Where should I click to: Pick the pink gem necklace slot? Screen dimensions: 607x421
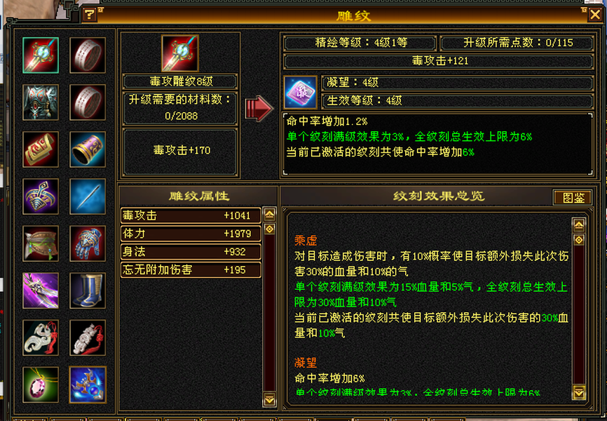[x=41, y=385]
